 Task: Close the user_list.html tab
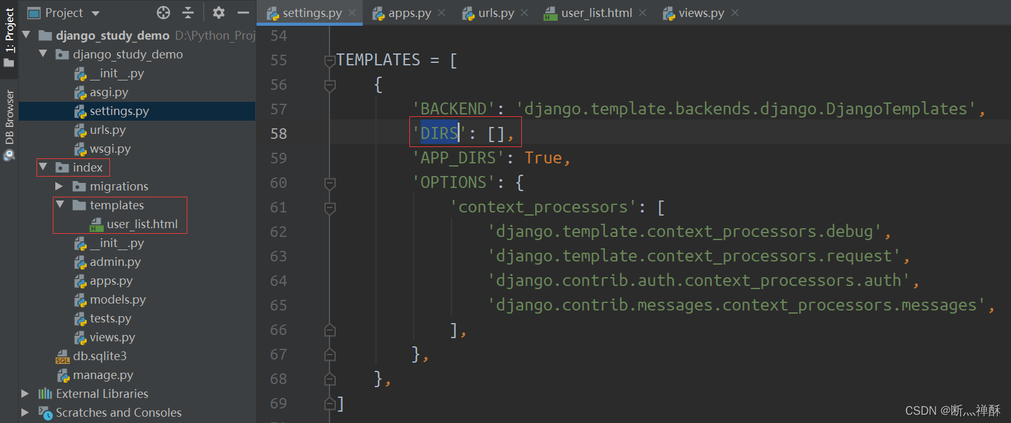click(x=643, y=13)
